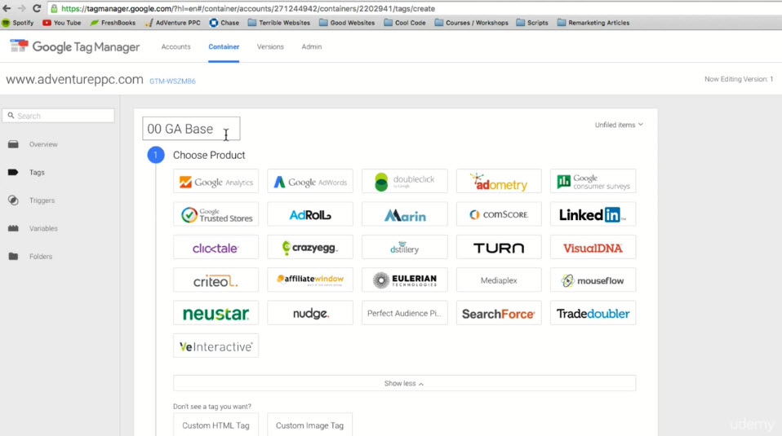782x436 pixels.
Task: Click the Custom Image Tag button
Action: (309, 425)
